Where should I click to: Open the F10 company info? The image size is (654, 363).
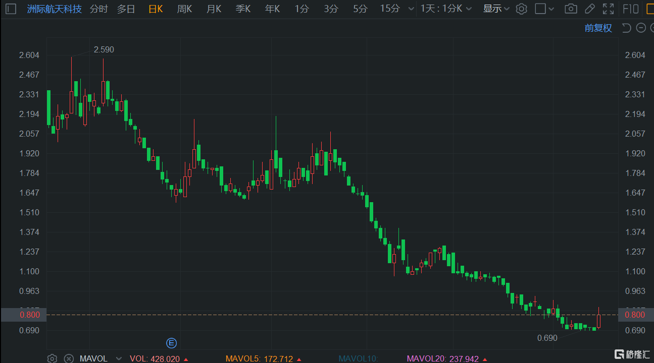pyautogui.click(x=631, y=9)
